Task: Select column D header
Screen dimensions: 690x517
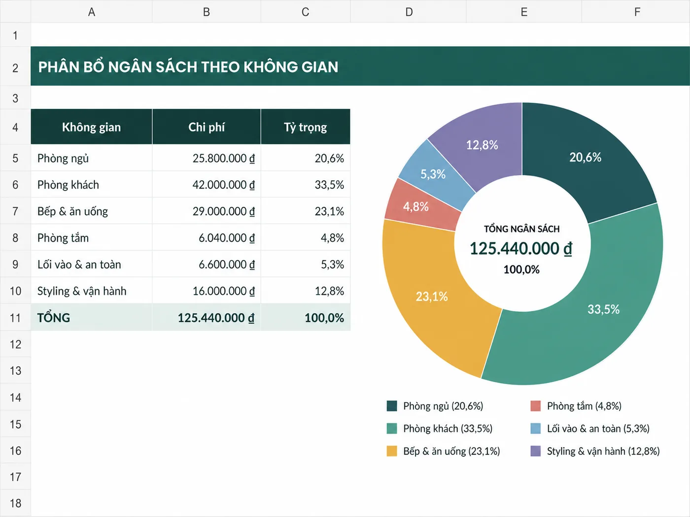Action: pyautogui.click(x=409, y=12)
